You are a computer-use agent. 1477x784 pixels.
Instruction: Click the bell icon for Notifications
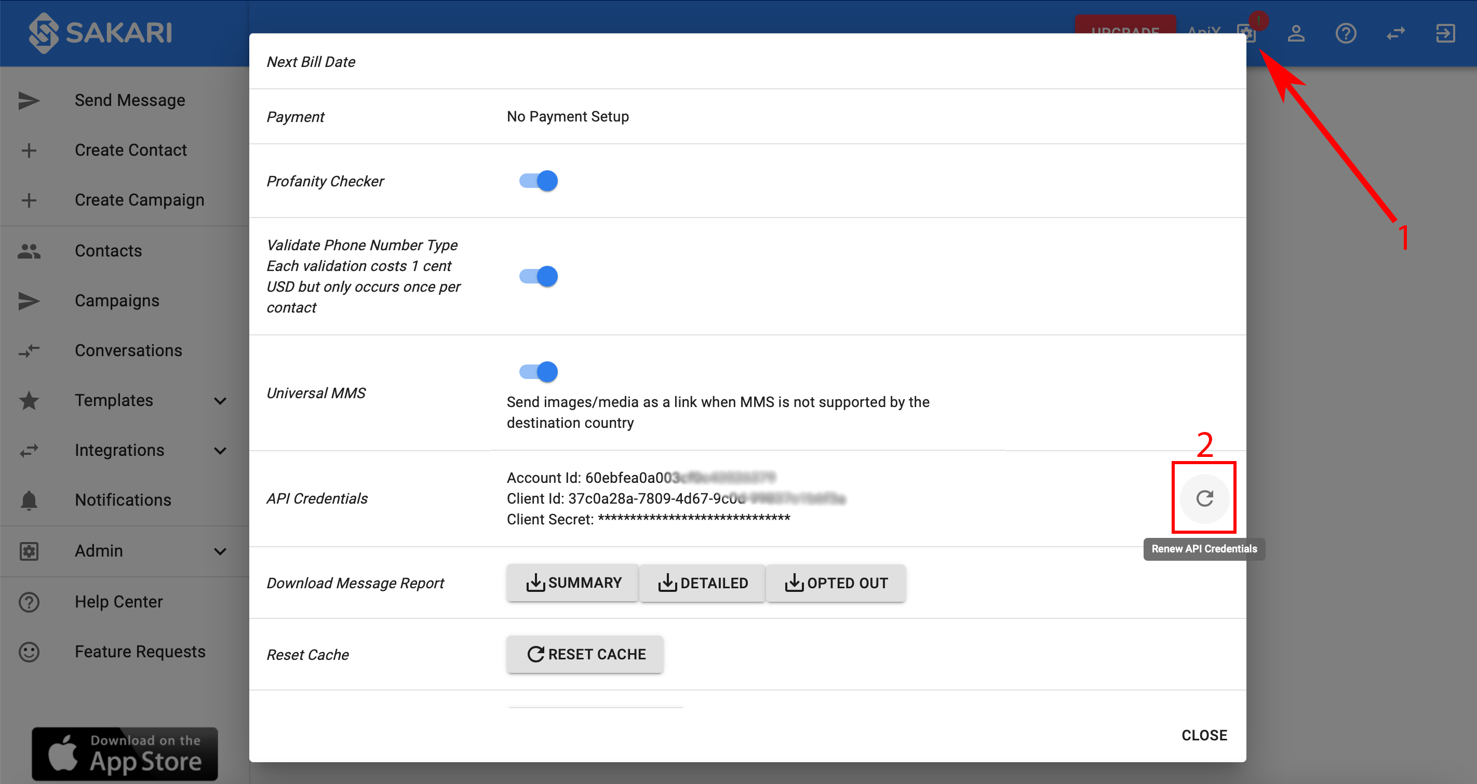(29, 500)
